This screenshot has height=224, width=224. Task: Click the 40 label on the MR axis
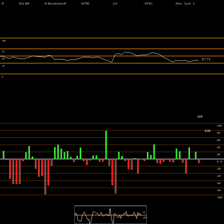219,147
